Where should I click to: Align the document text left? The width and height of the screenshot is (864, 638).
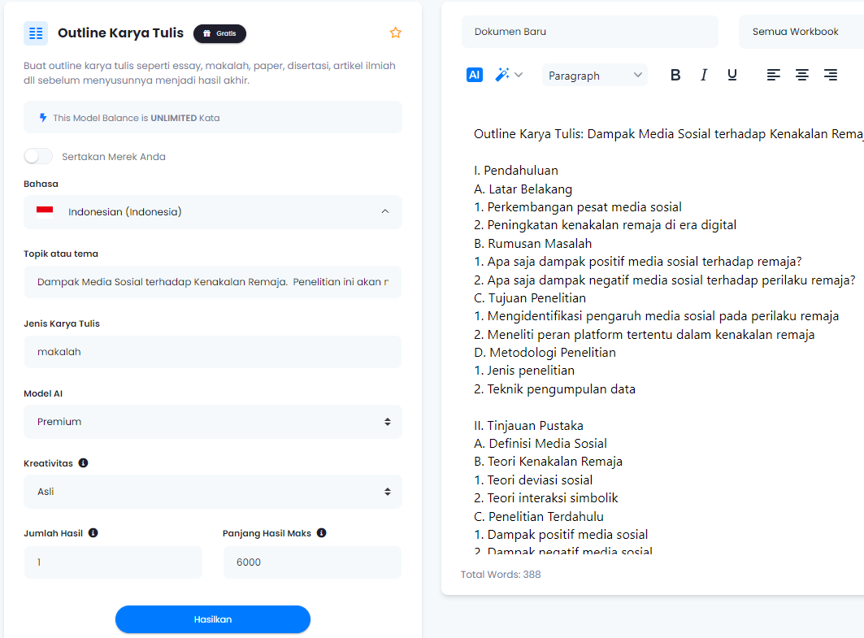click(773, 74)
